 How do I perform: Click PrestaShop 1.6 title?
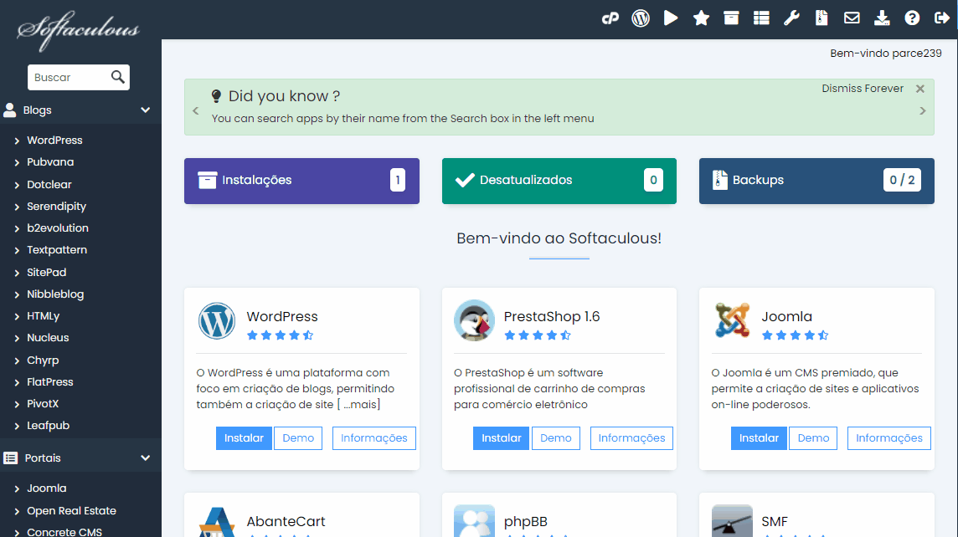[x=552, y=316]
